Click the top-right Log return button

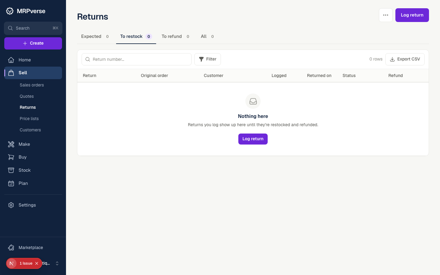click(412, 15)
